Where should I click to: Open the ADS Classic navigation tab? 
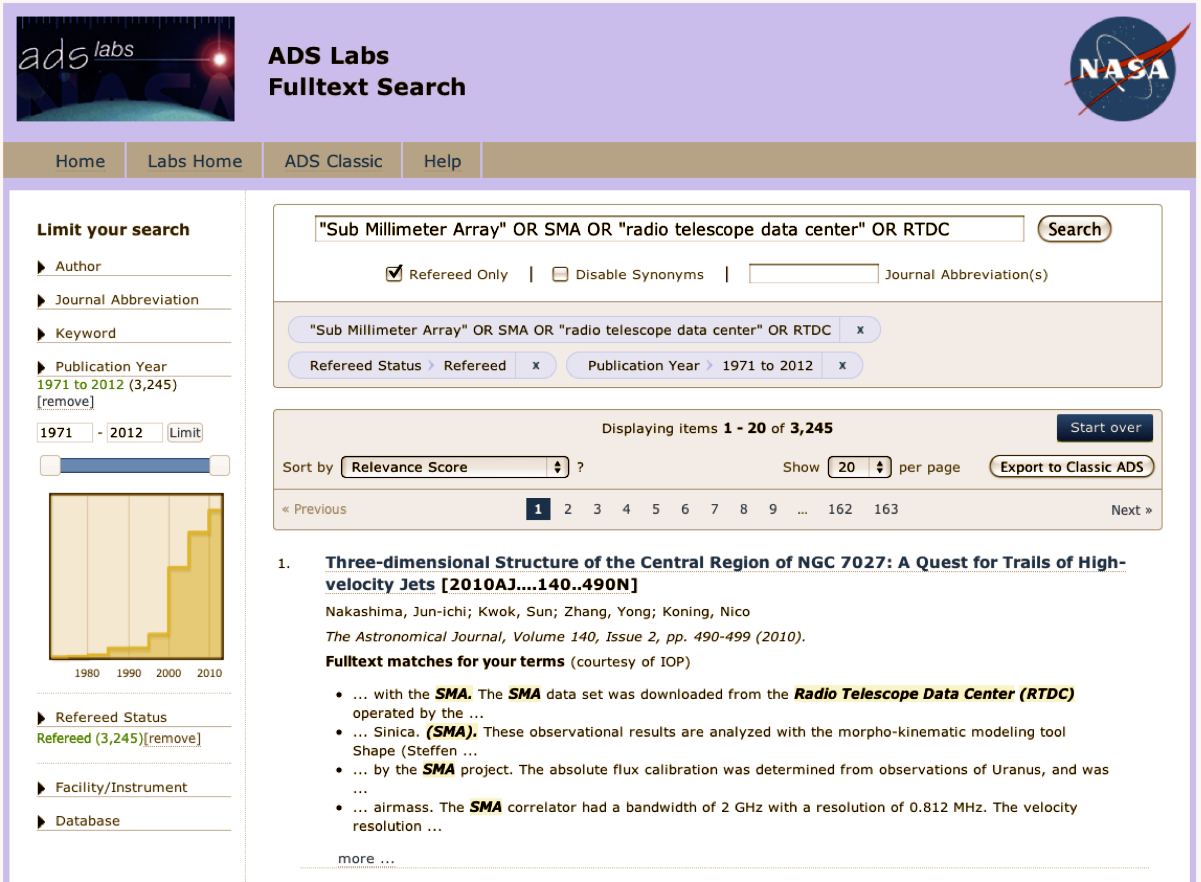pyautogui.click(x=333, y=161)
